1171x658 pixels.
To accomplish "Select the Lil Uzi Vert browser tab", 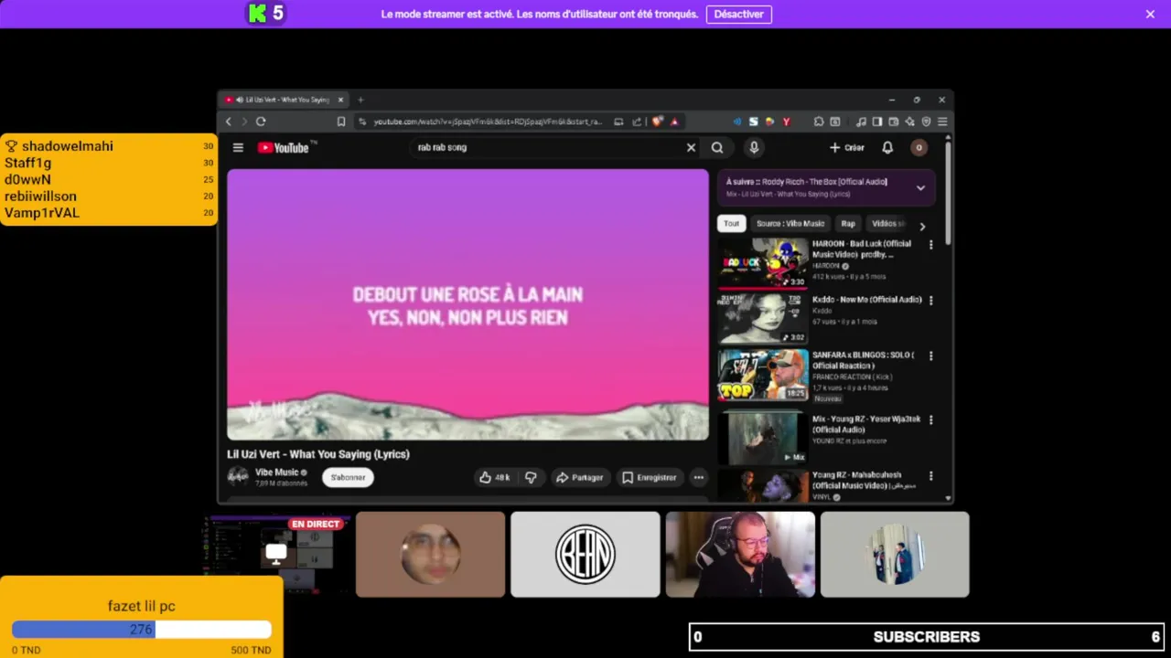I will pos(285,100).
